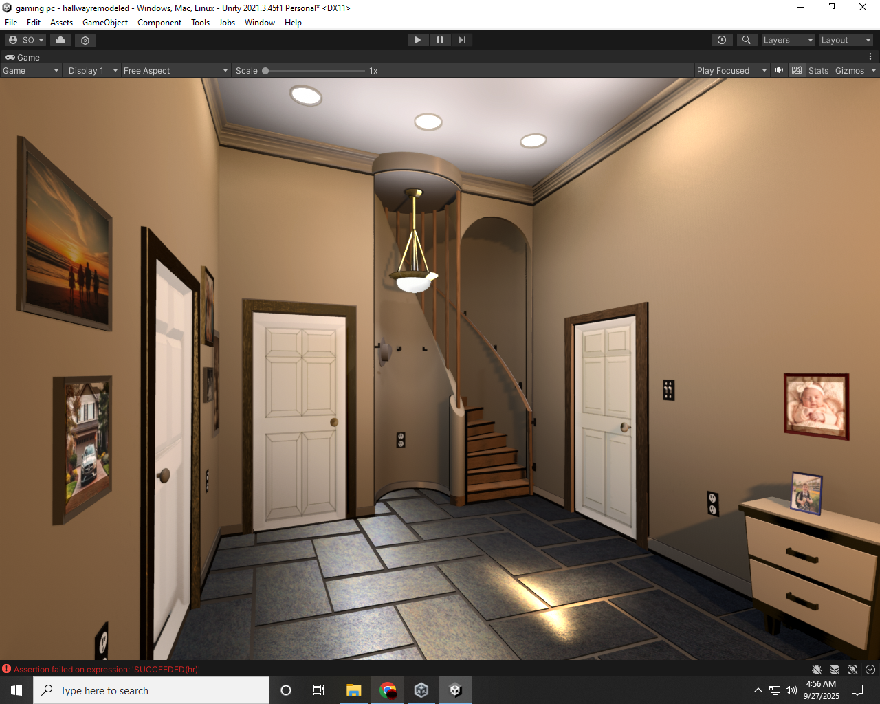Click the rendered hallway Game viewport

440,369
